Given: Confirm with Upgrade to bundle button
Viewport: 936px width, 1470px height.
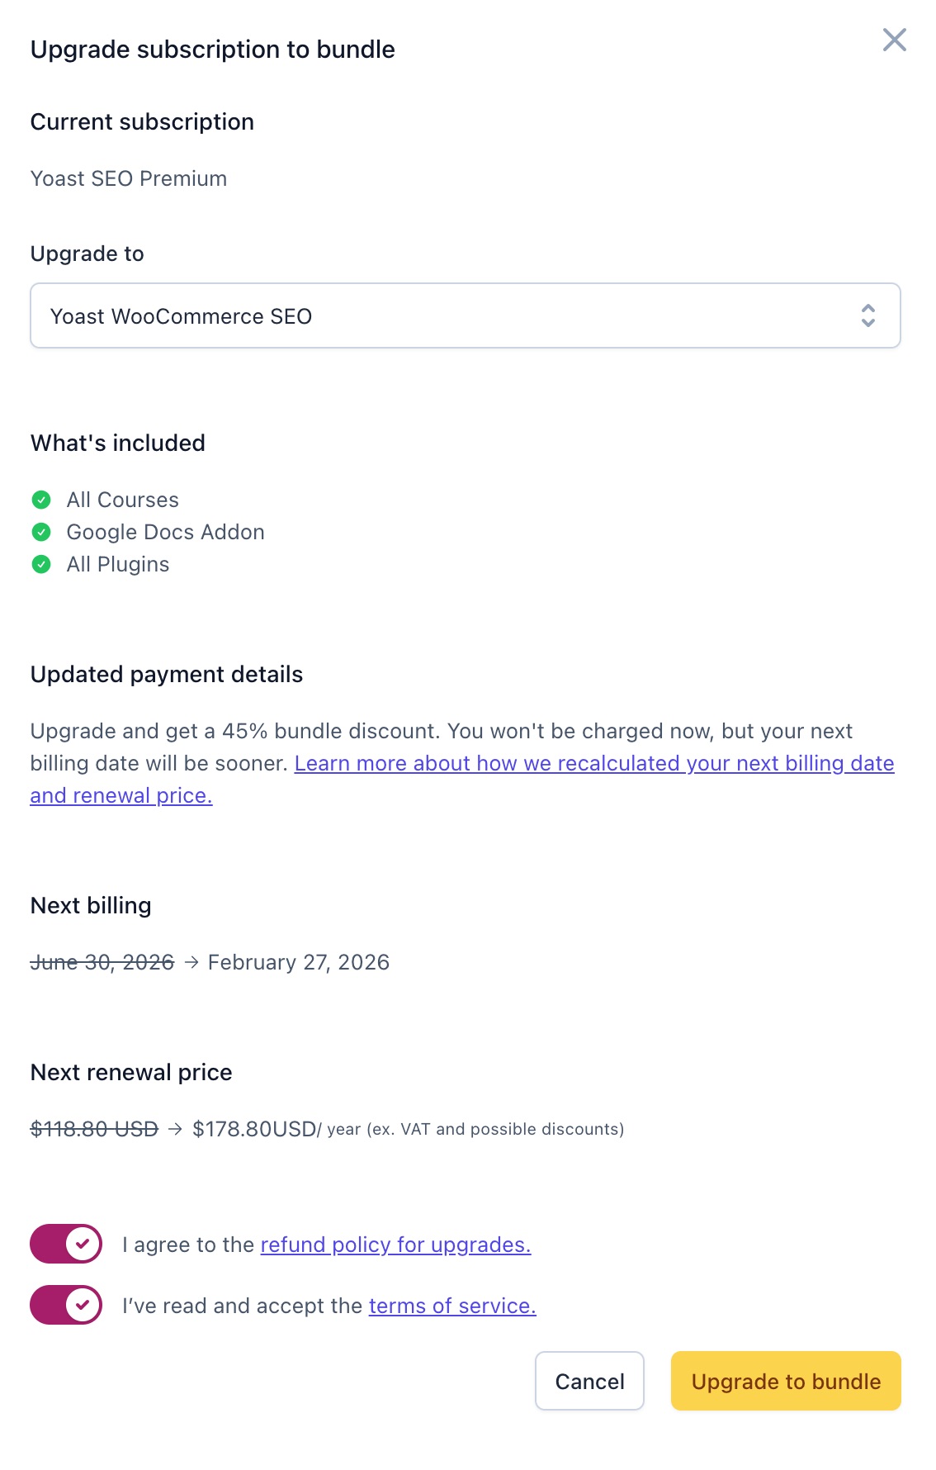Looking at the screenshot, I should (x=786, y=1381).
